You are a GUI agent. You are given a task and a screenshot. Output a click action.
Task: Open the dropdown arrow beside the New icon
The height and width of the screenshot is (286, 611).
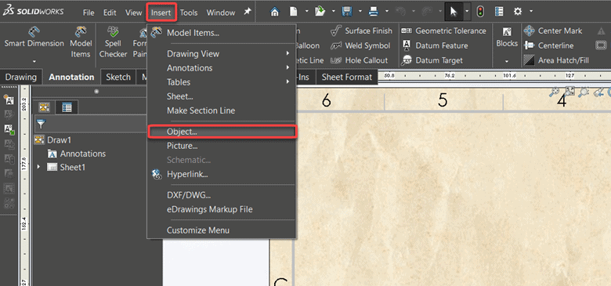pyautogui.click(x=306, y=11)
